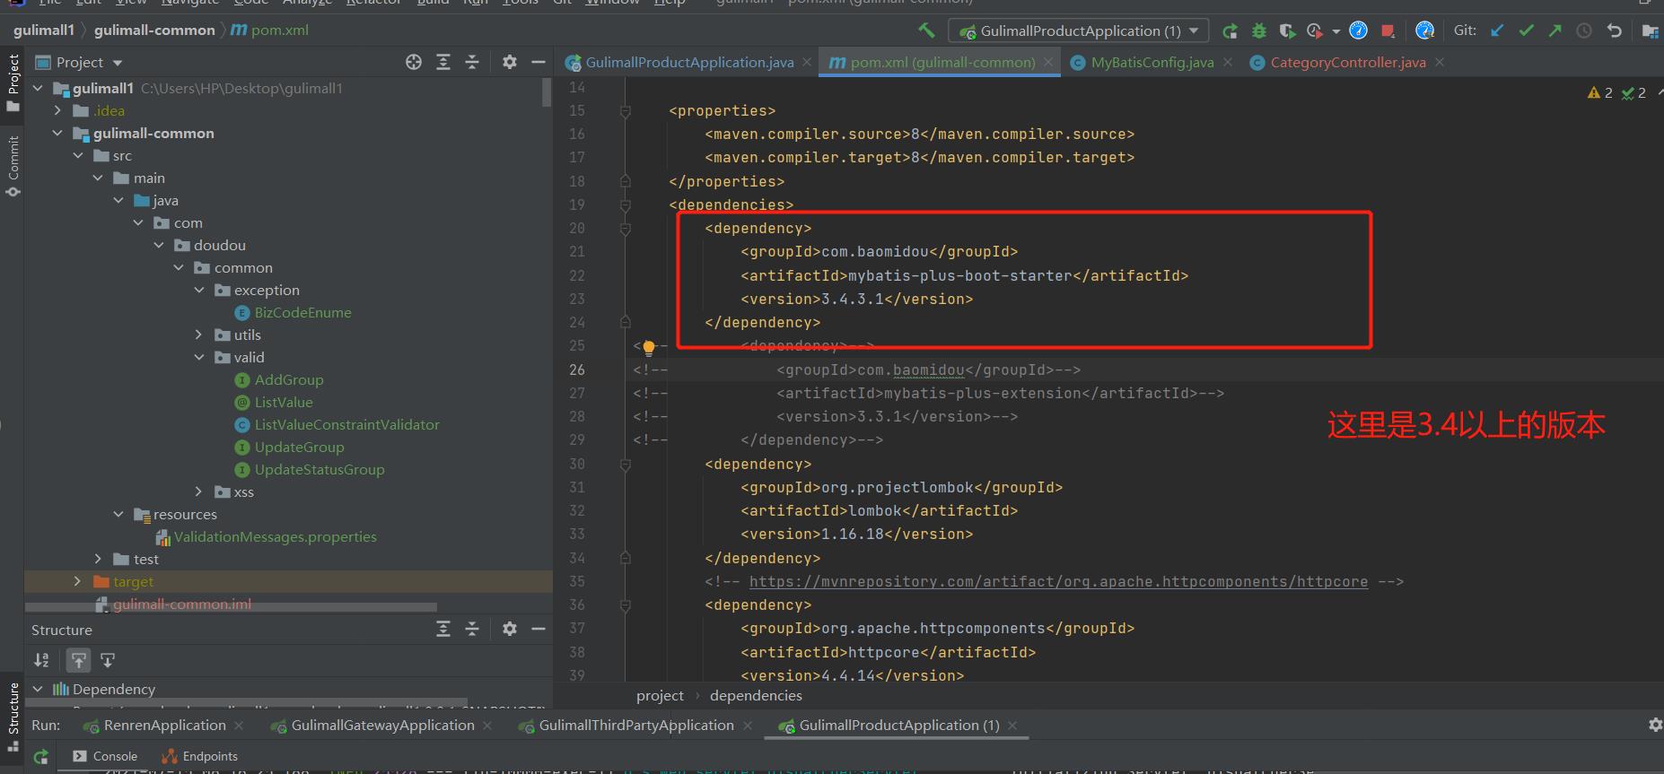Click Expand All in Structure panel header
The image size is (1664, 774).
point(443,629)
